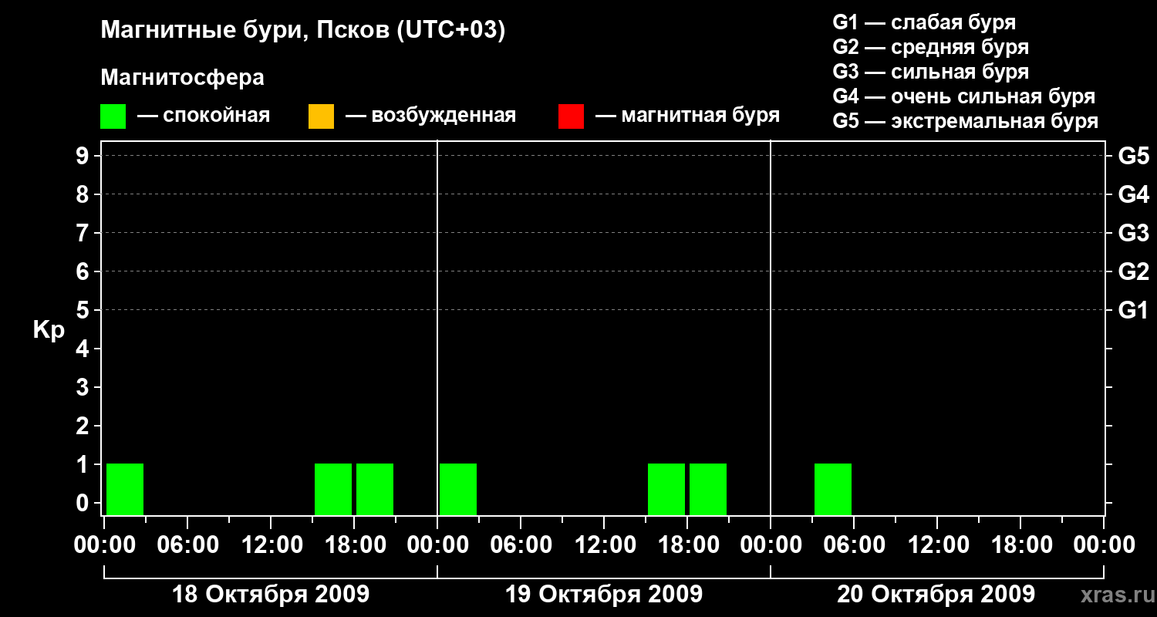
Task: Click the 'Kp' axis label
Action: click(49, 331)
